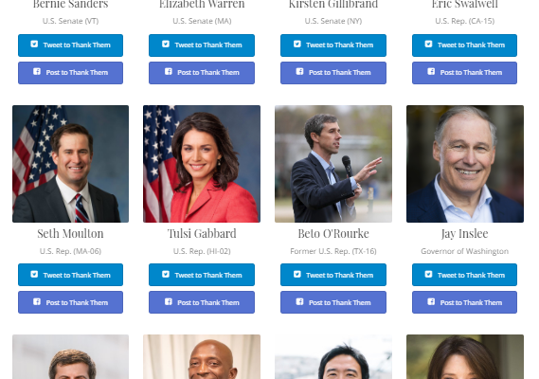The image size is (539, 379).
Task: Click Facebook icon on Eric Swalwell's post button
Action: [x=431, y=71]
